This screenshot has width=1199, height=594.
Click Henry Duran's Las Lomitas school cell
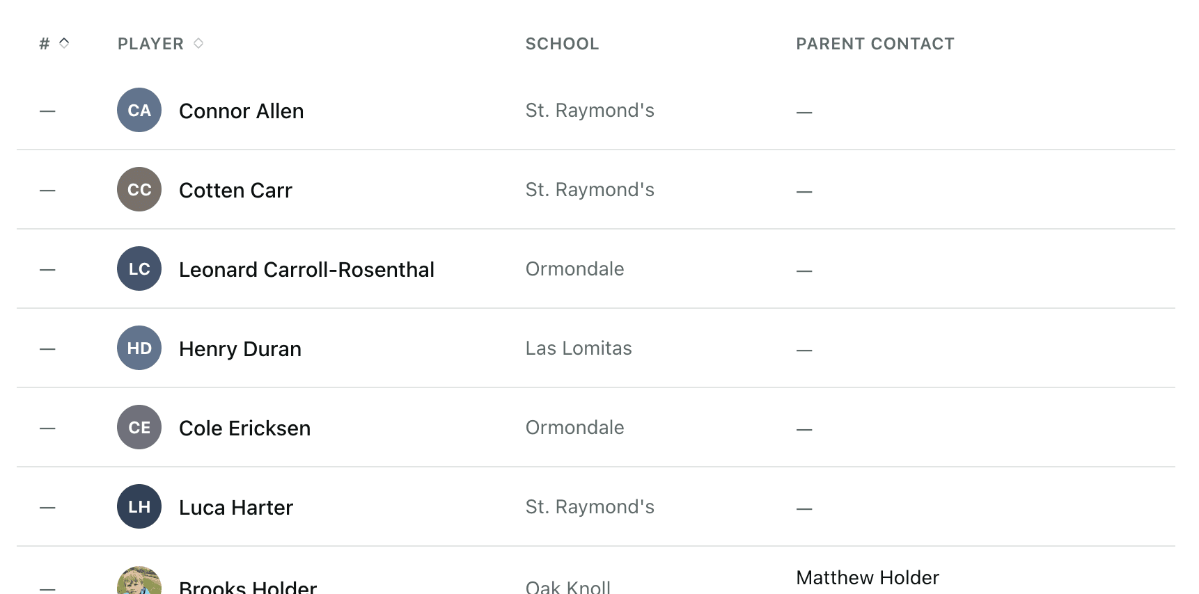(579, 348)
